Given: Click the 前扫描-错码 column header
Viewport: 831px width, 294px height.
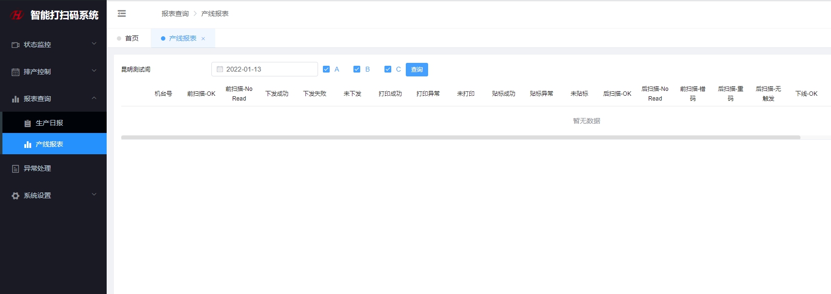Looking at the screenshot, I should pos(693,94).
